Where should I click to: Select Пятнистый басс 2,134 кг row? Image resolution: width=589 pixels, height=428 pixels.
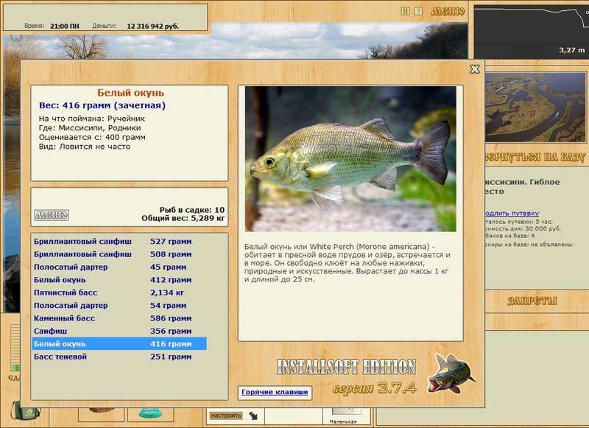click(x=119, y=292)
